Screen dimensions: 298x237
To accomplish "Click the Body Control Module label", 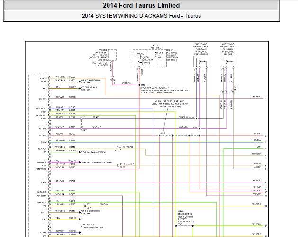I will [x=172, y=55].
